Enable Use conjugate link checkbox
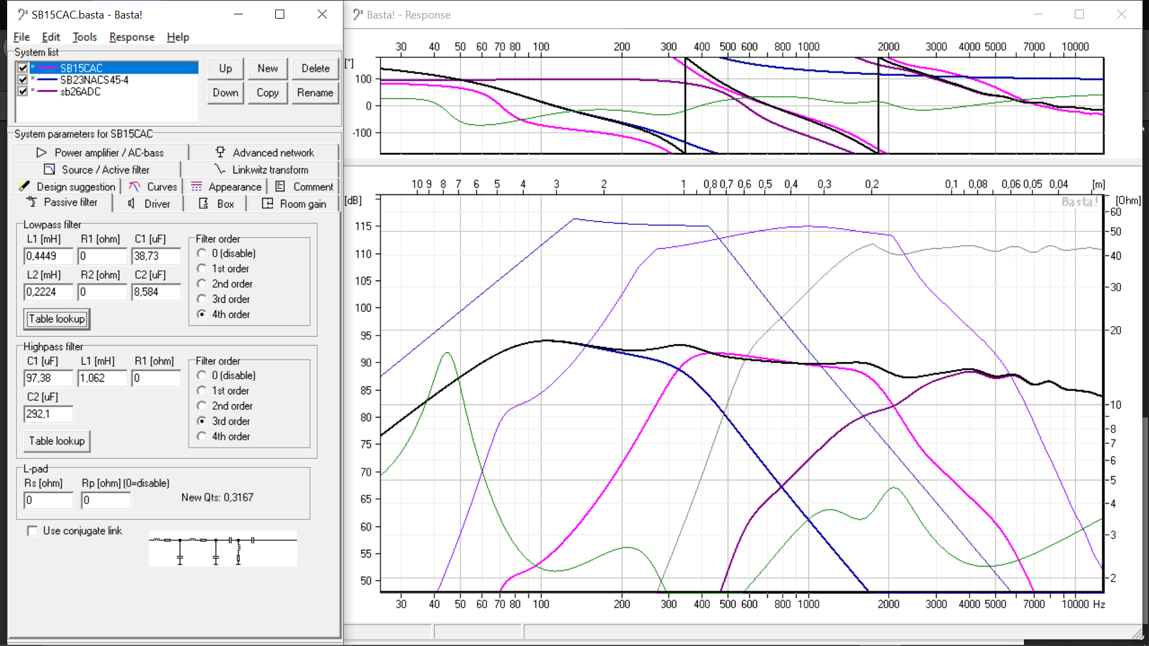This screenshot has height=646, width=1149. click(32, 531)
